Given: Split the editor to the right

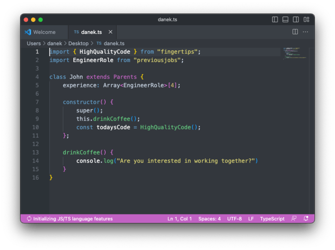Looking at the screenshot, I should click(295, 32).
